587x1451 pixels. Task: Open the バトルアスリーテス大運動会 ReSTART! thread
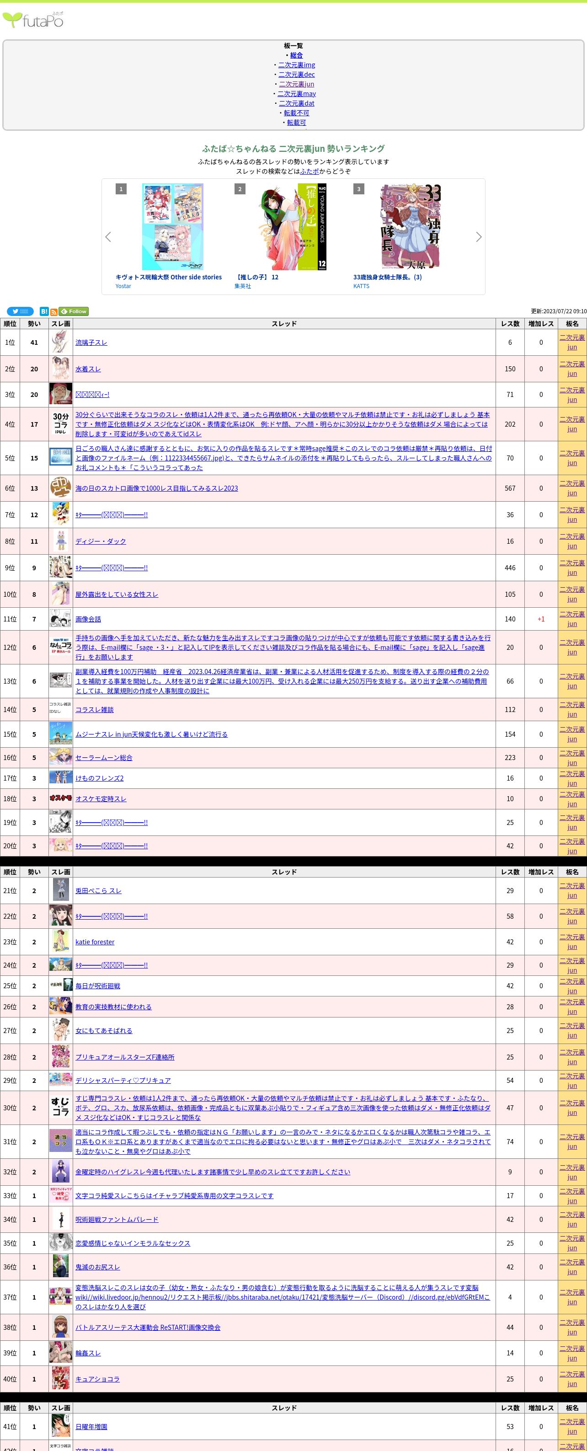pyautogui.click(x=148, y=1328)
